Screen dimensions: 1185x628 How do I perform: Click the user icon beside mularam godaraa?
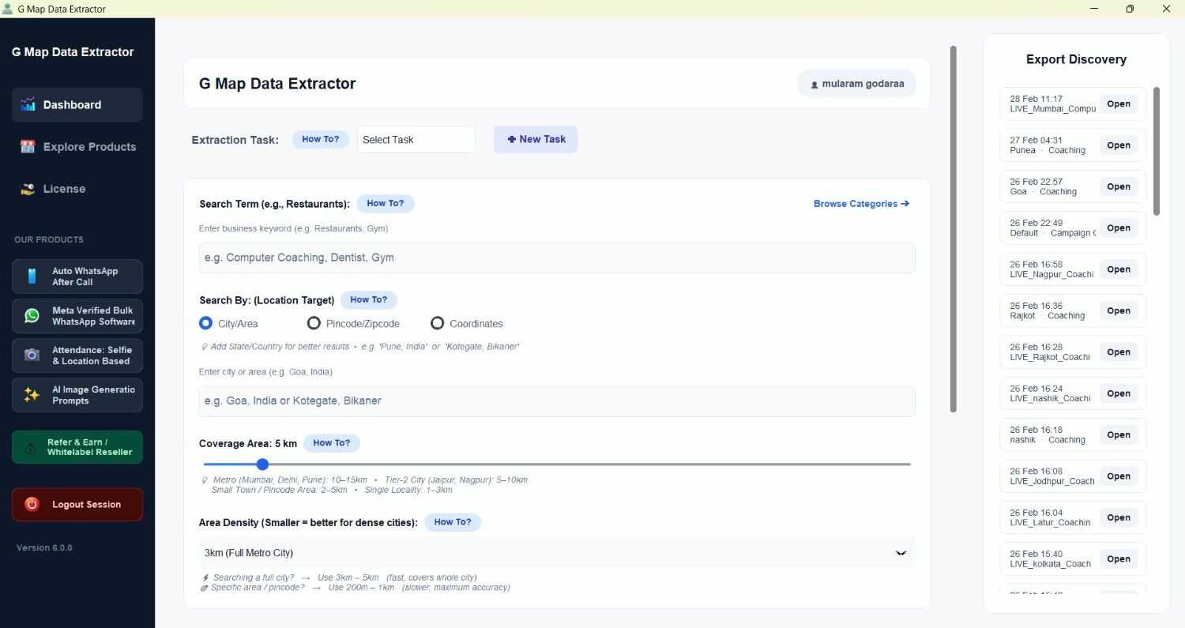(814, 83)
